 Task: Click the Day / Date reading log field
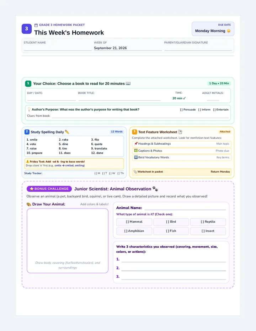[x=51, y=98]
